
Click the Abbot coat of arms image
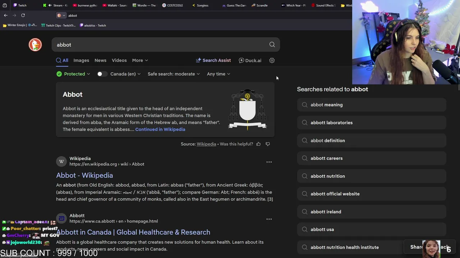click(x=248, y=109)
